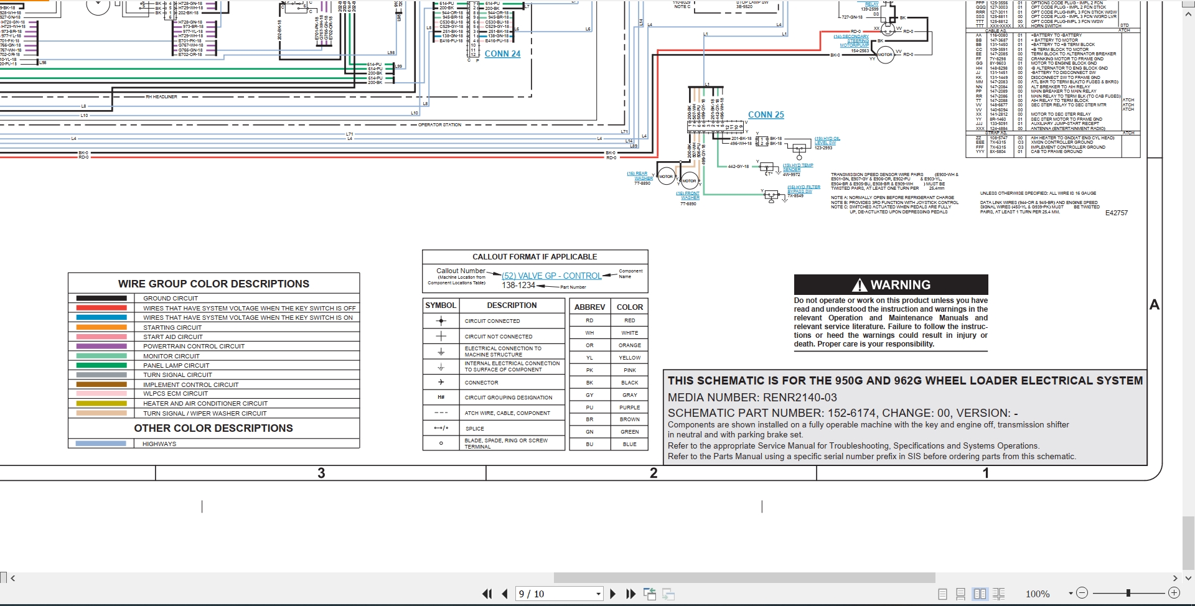
Task: Toggle the two-page facing layout
Action: (980, 594)
